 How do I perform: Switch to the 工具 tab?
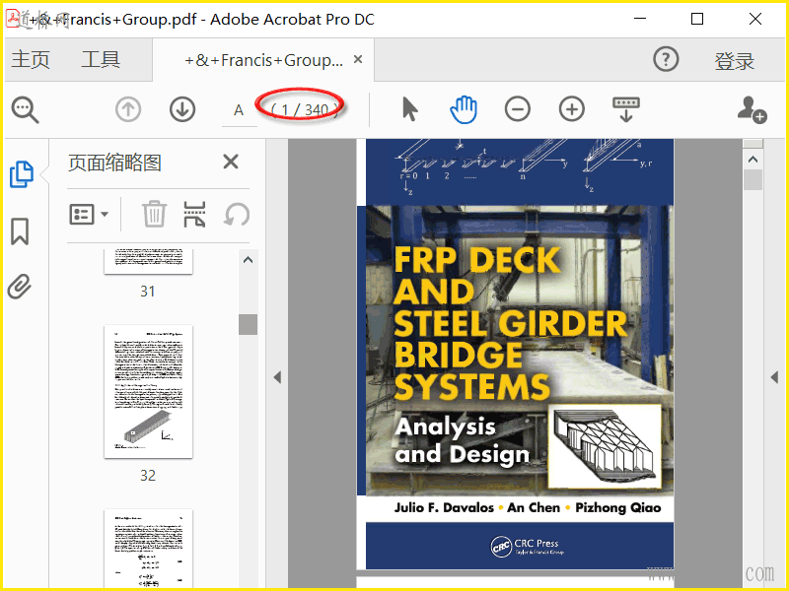click(x=101, y=59)
